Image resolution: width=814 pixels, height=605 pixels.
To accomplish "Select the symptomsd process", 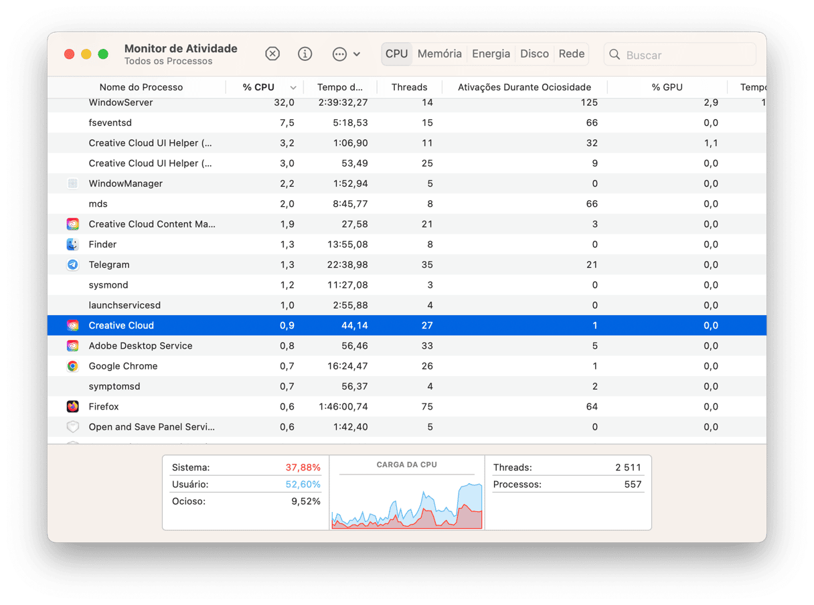I will [114, 386].
